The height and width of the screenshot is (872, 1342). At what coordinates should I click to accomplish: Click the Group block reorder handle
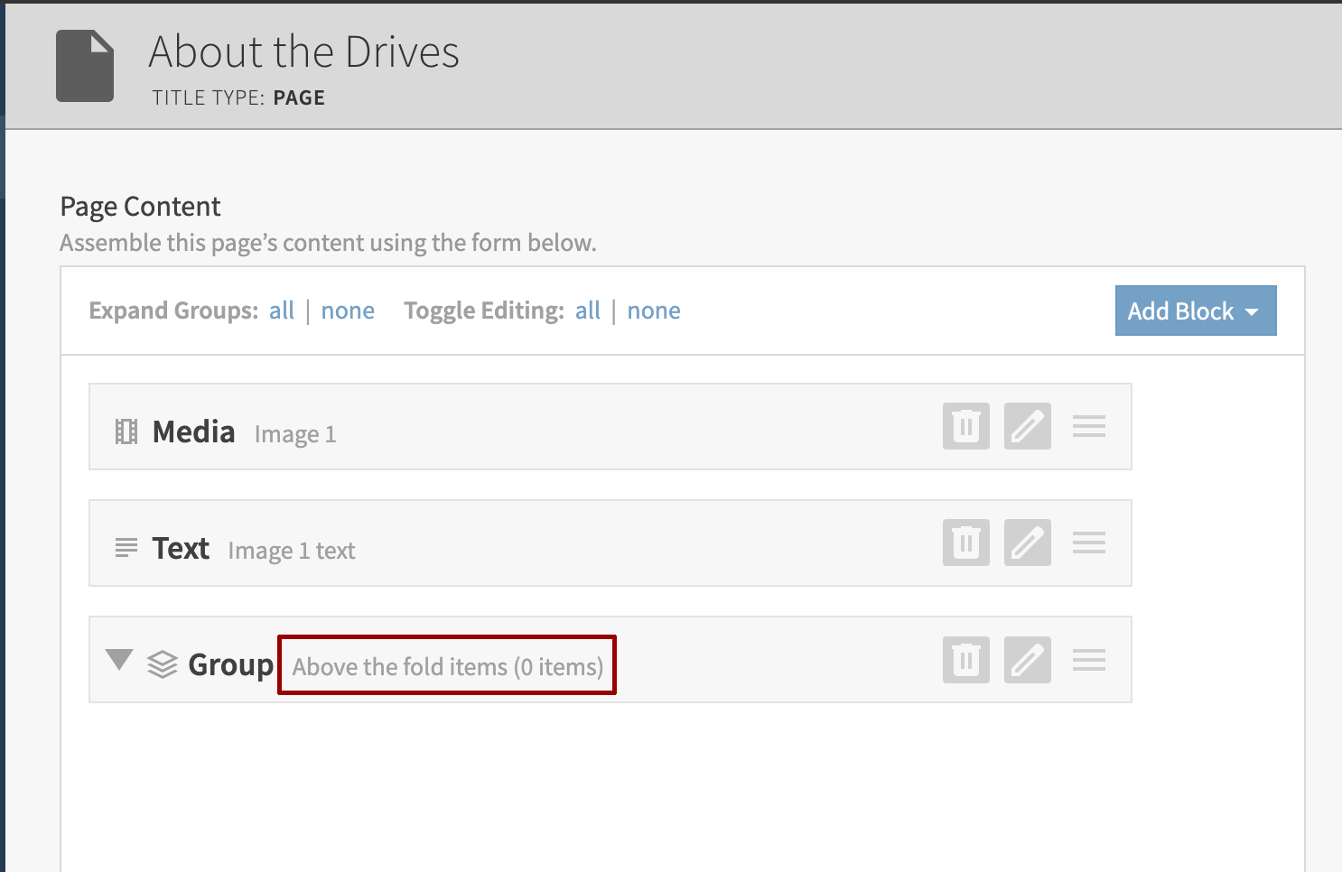1088,660
